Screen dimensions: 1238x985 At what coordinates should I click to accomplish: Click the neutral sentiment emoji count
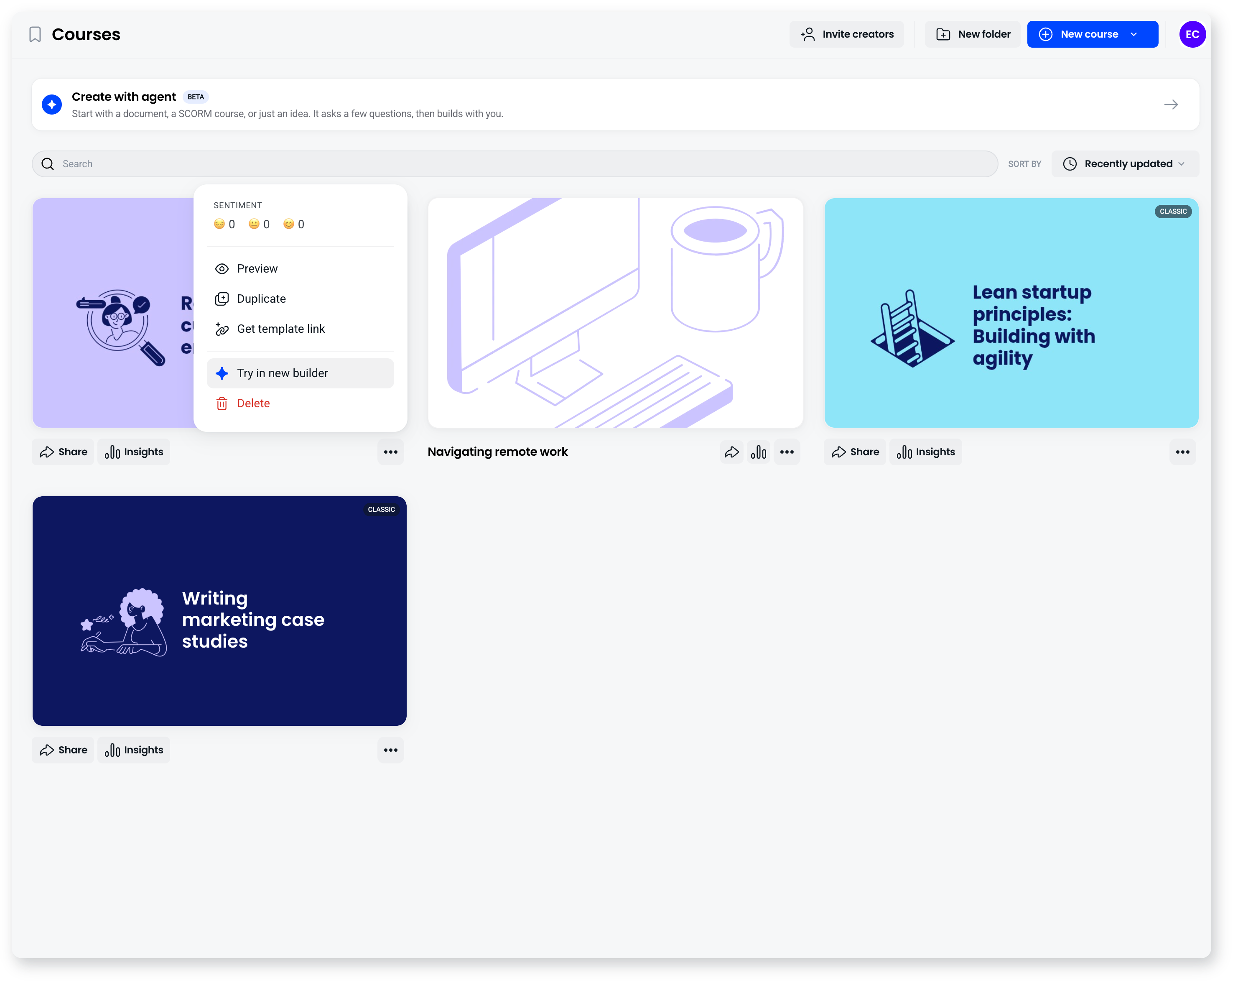click(x=259, y=225)
